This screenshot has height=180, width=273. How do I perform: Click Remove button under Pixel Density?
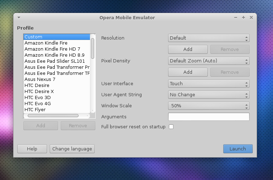(230, 72)
